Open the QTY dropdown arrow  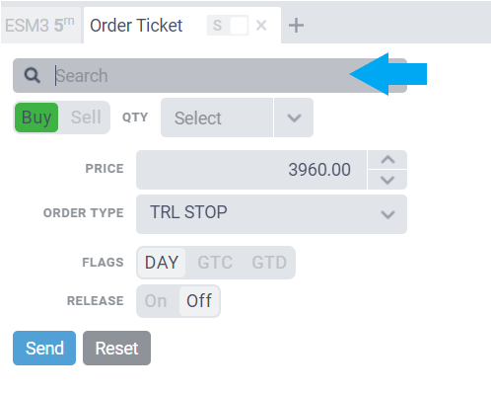point(294,118)
